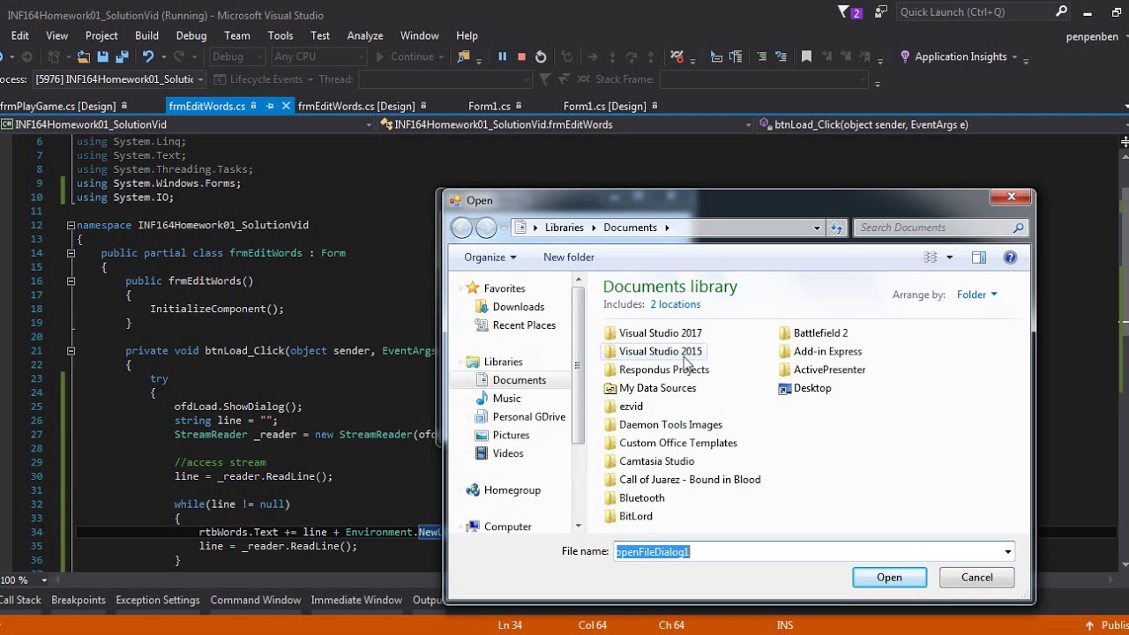The width and height of the screenshot is (1129, 635).
Task: Click the Quick Launch search magnifier
Action: pyautogui.click(x=1061, y=12)
